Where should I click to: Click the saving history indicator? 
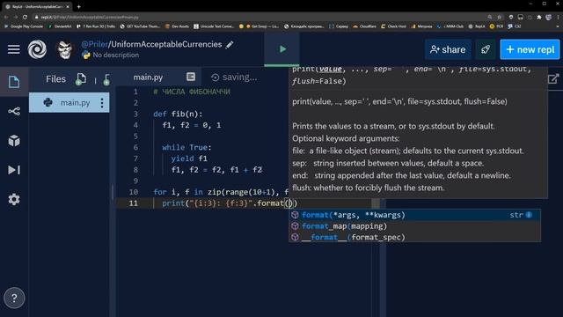tap(234, 77)
